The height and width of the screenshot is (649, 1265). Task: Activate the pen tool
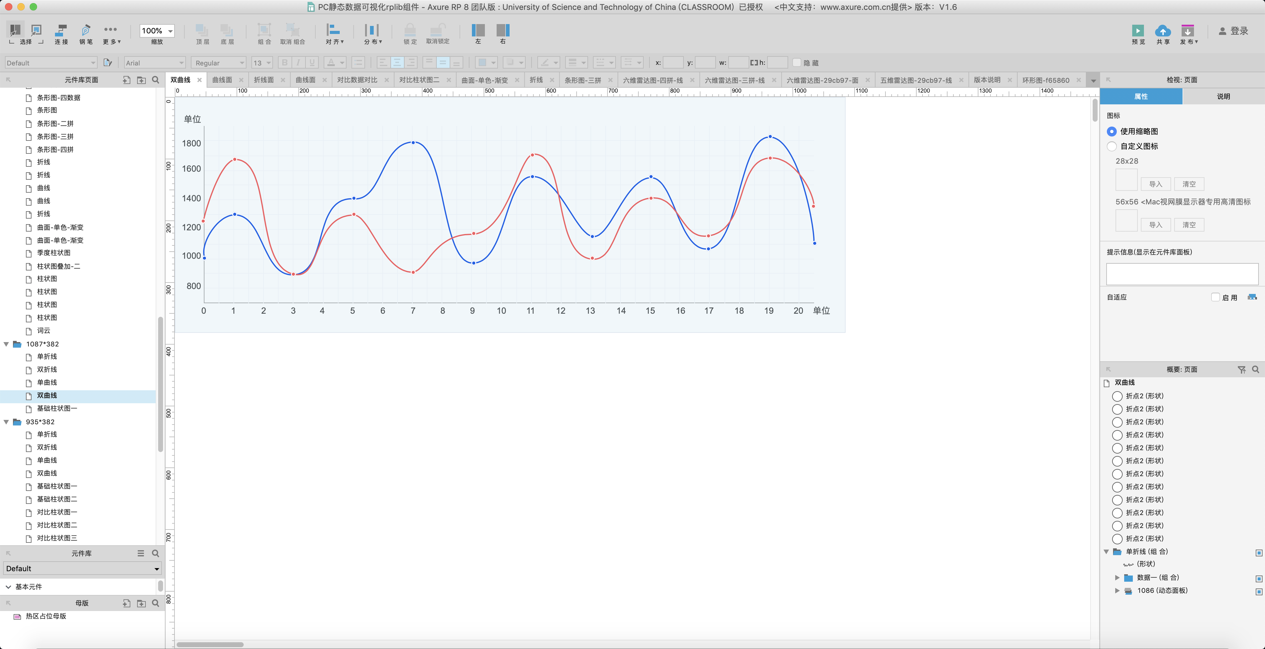point(86,31)
